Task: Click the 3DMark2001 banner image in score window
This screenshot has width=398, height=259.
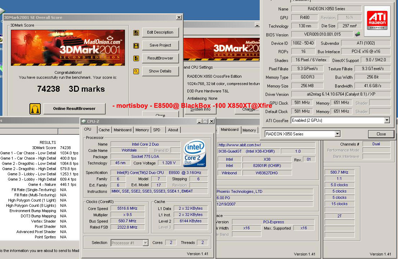Action: click(68, 48)
